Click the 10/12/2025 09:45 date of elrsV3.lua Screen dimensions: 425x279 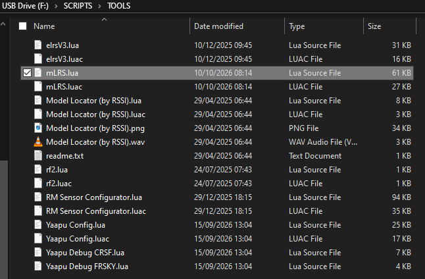(223, 45)
